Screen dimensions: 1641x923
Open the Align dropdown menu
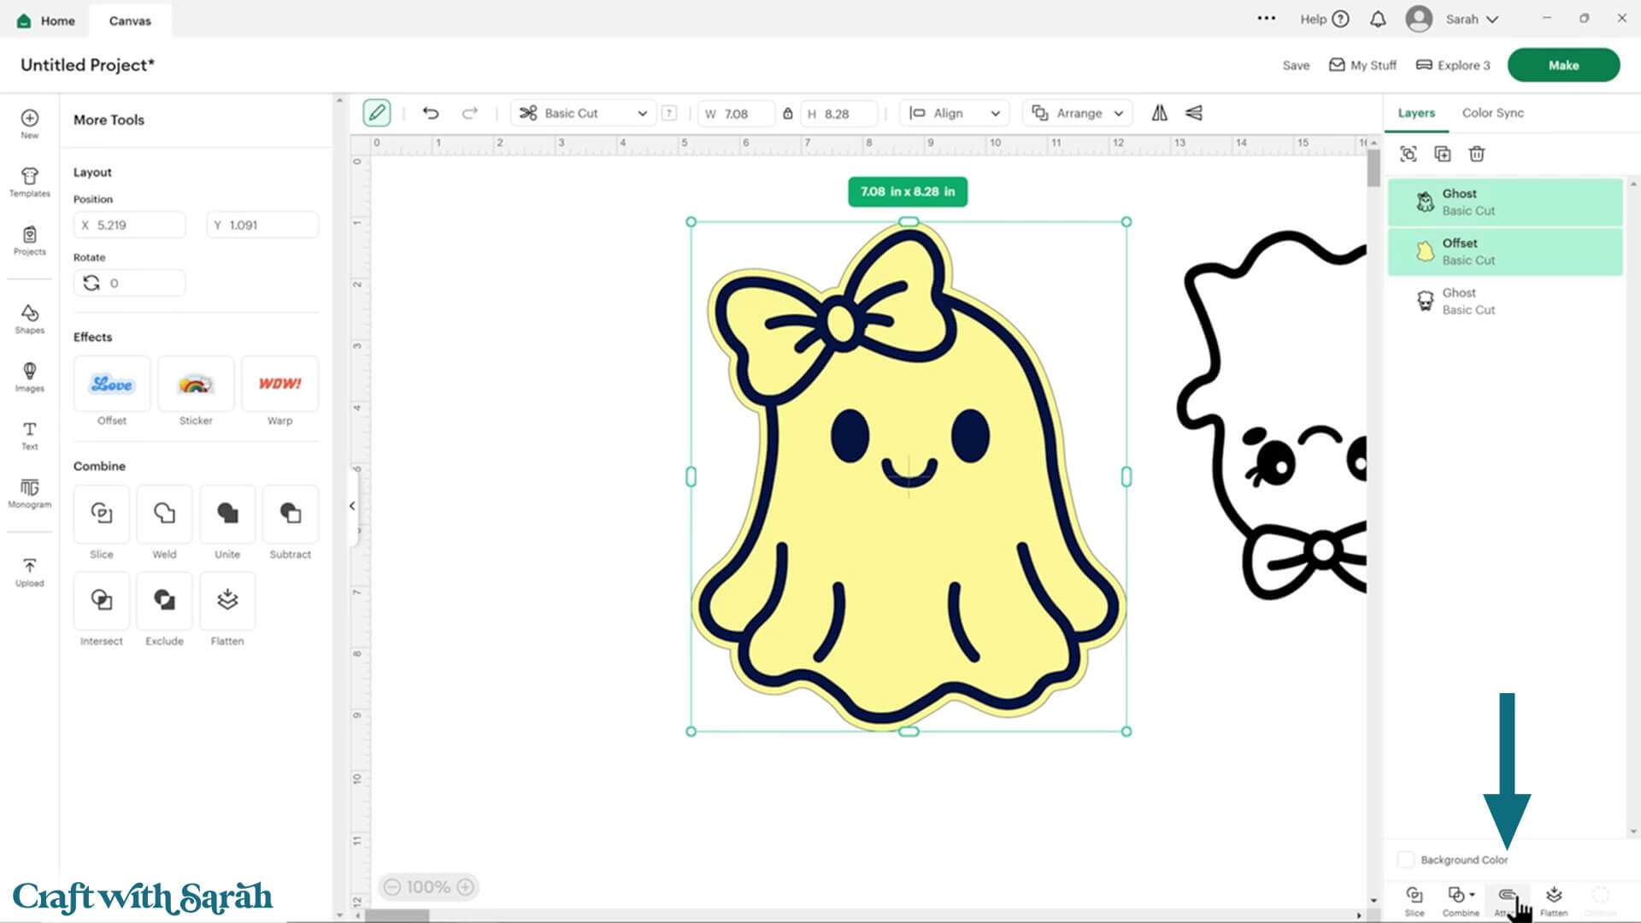(955, 113)
